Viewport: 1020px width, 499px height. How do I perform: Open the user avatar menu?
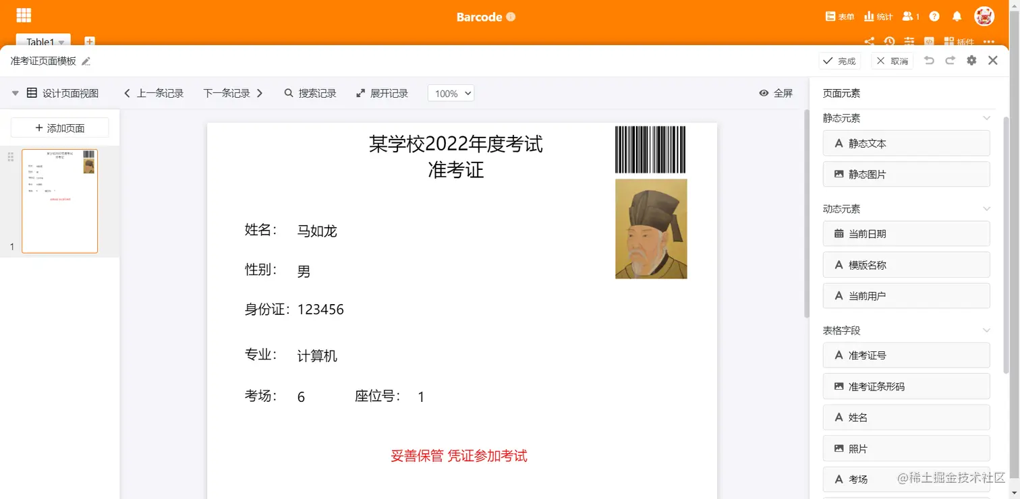click(x=984, y=16)
